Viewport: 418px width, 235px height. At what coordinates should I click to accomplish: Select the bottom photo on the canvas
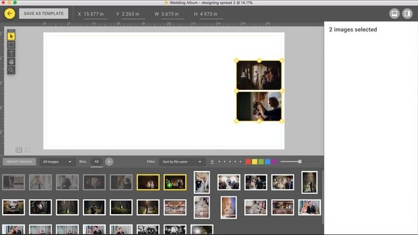259,106
